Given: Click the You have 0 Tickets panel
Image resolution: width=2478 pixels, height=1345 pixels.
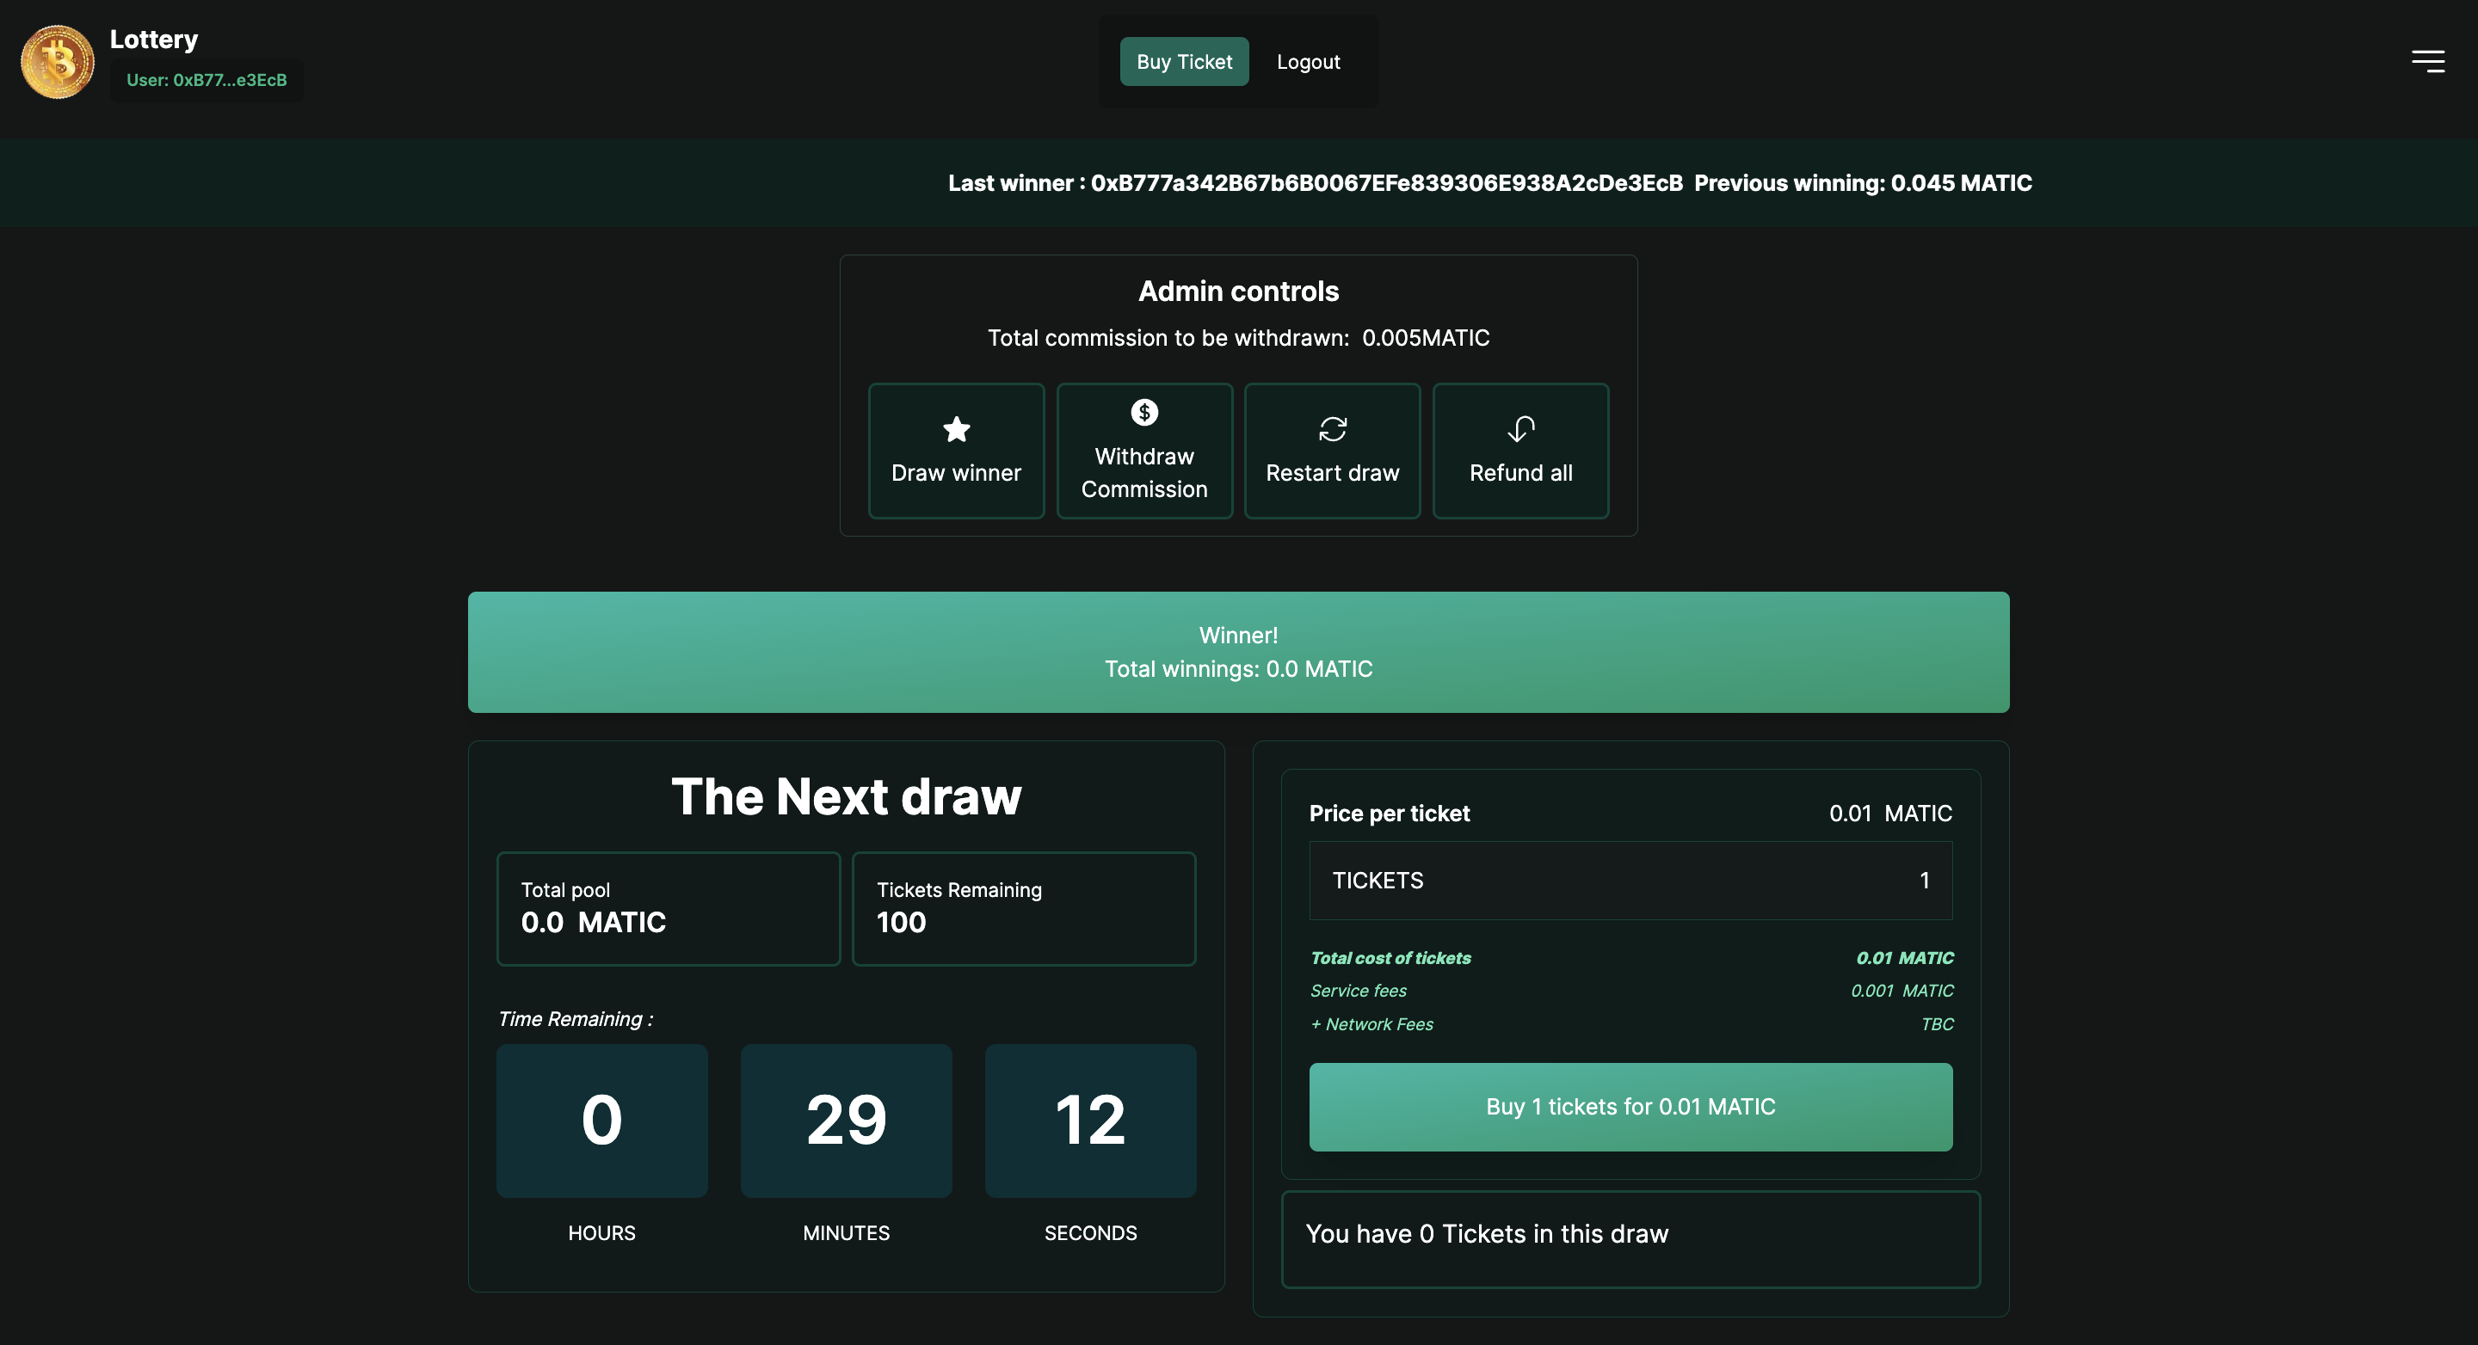Looking at the screenshot, I should coord(1630,1238).
